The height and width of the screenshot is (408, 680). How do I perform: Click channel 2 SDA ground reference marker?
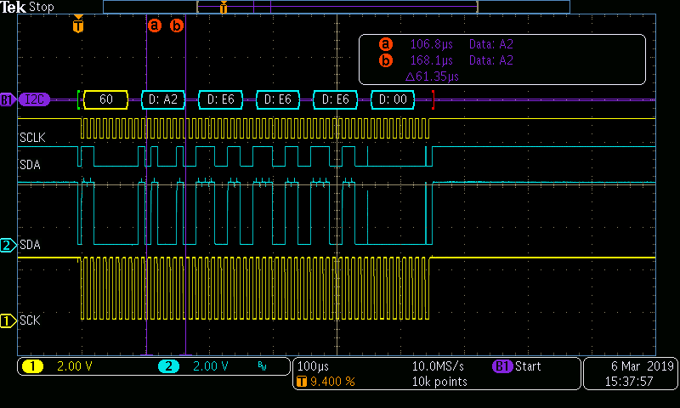click(8, 246)
